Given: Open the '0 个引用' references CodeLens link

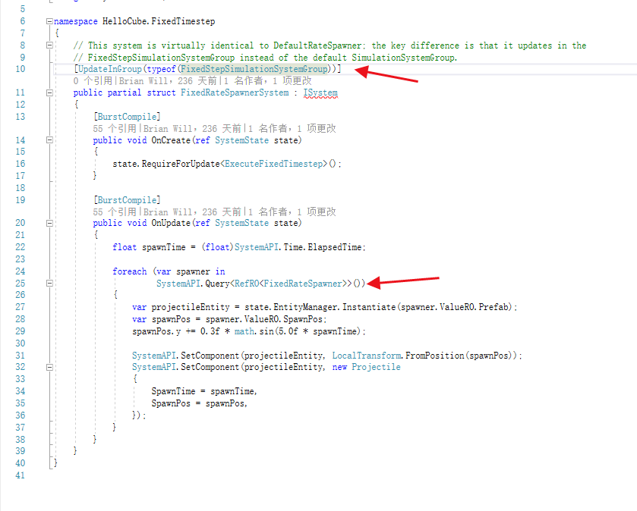Looking at the screenshot, I should 93,81.
